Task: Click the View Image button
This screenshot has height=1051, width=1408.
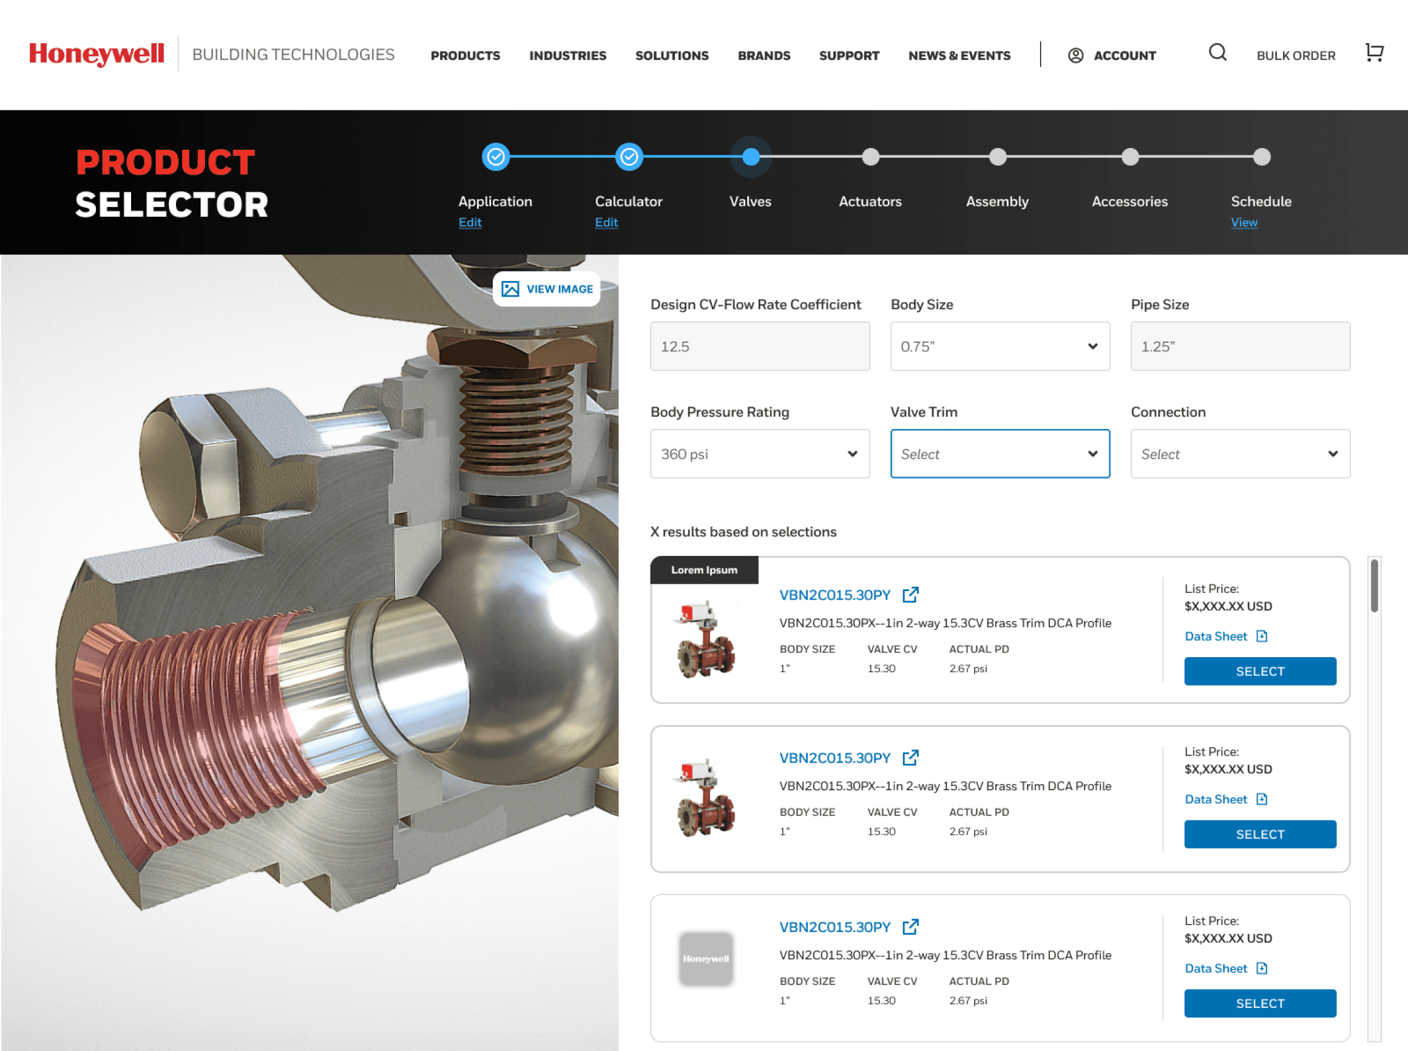Action: pyautogui.click(x=547, y=289)
